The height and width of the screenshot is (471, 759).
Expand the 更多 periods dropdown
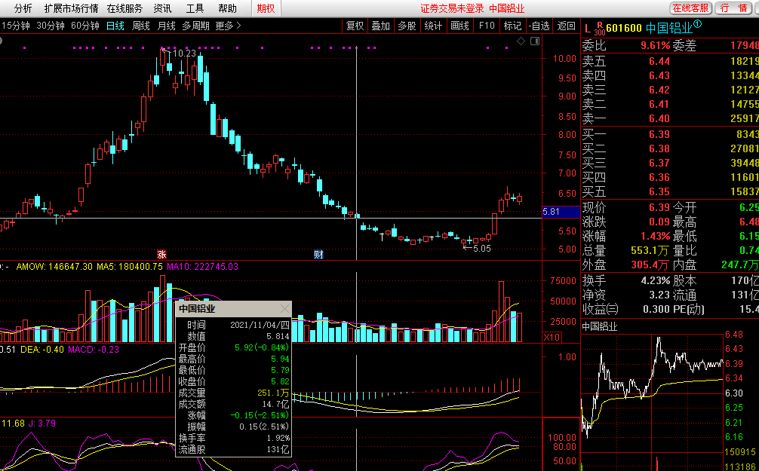(x=228, y=26)
